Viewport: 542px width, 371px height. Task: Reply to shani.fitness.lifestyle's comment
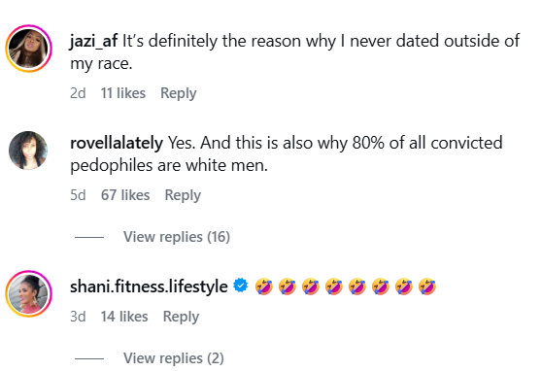pos(181,317)
